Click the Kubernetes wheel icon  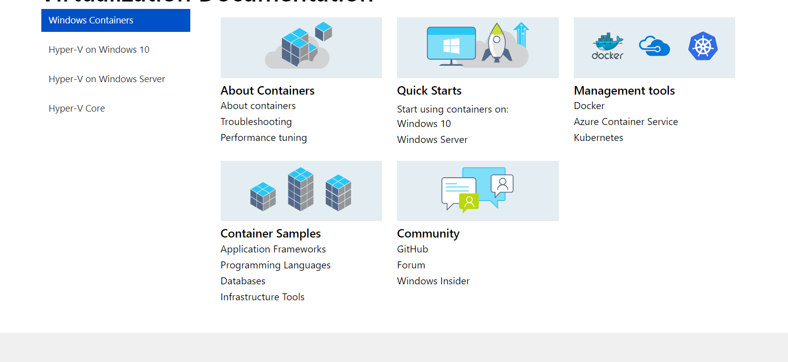tap(703, 46)
